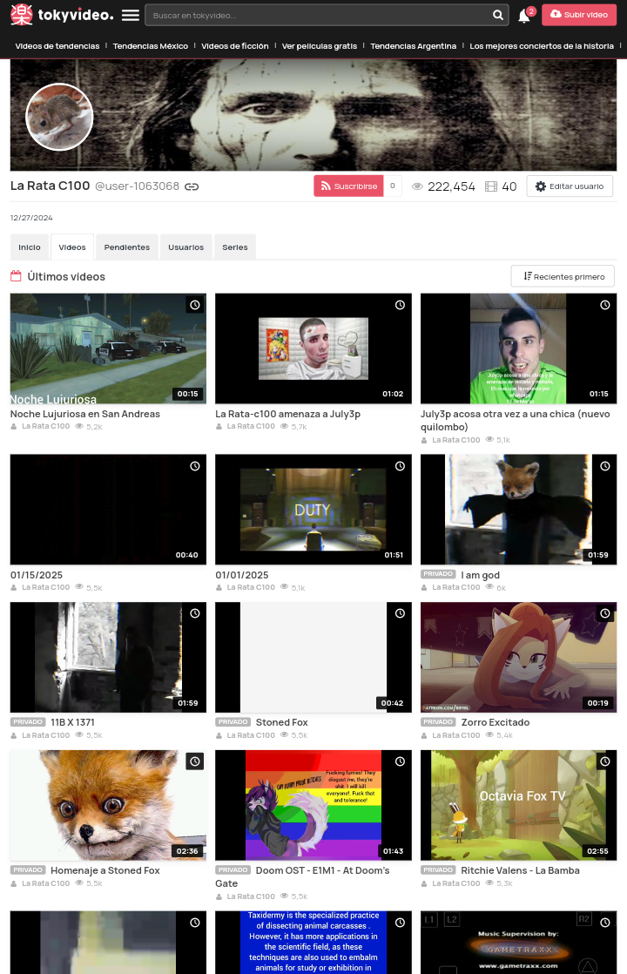
Task: Open the I am god video title
Action: (x=480, y=575)
